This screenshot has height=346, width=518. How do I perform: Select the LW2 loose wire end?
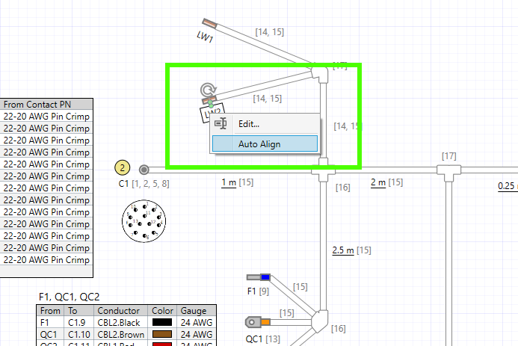209,99
